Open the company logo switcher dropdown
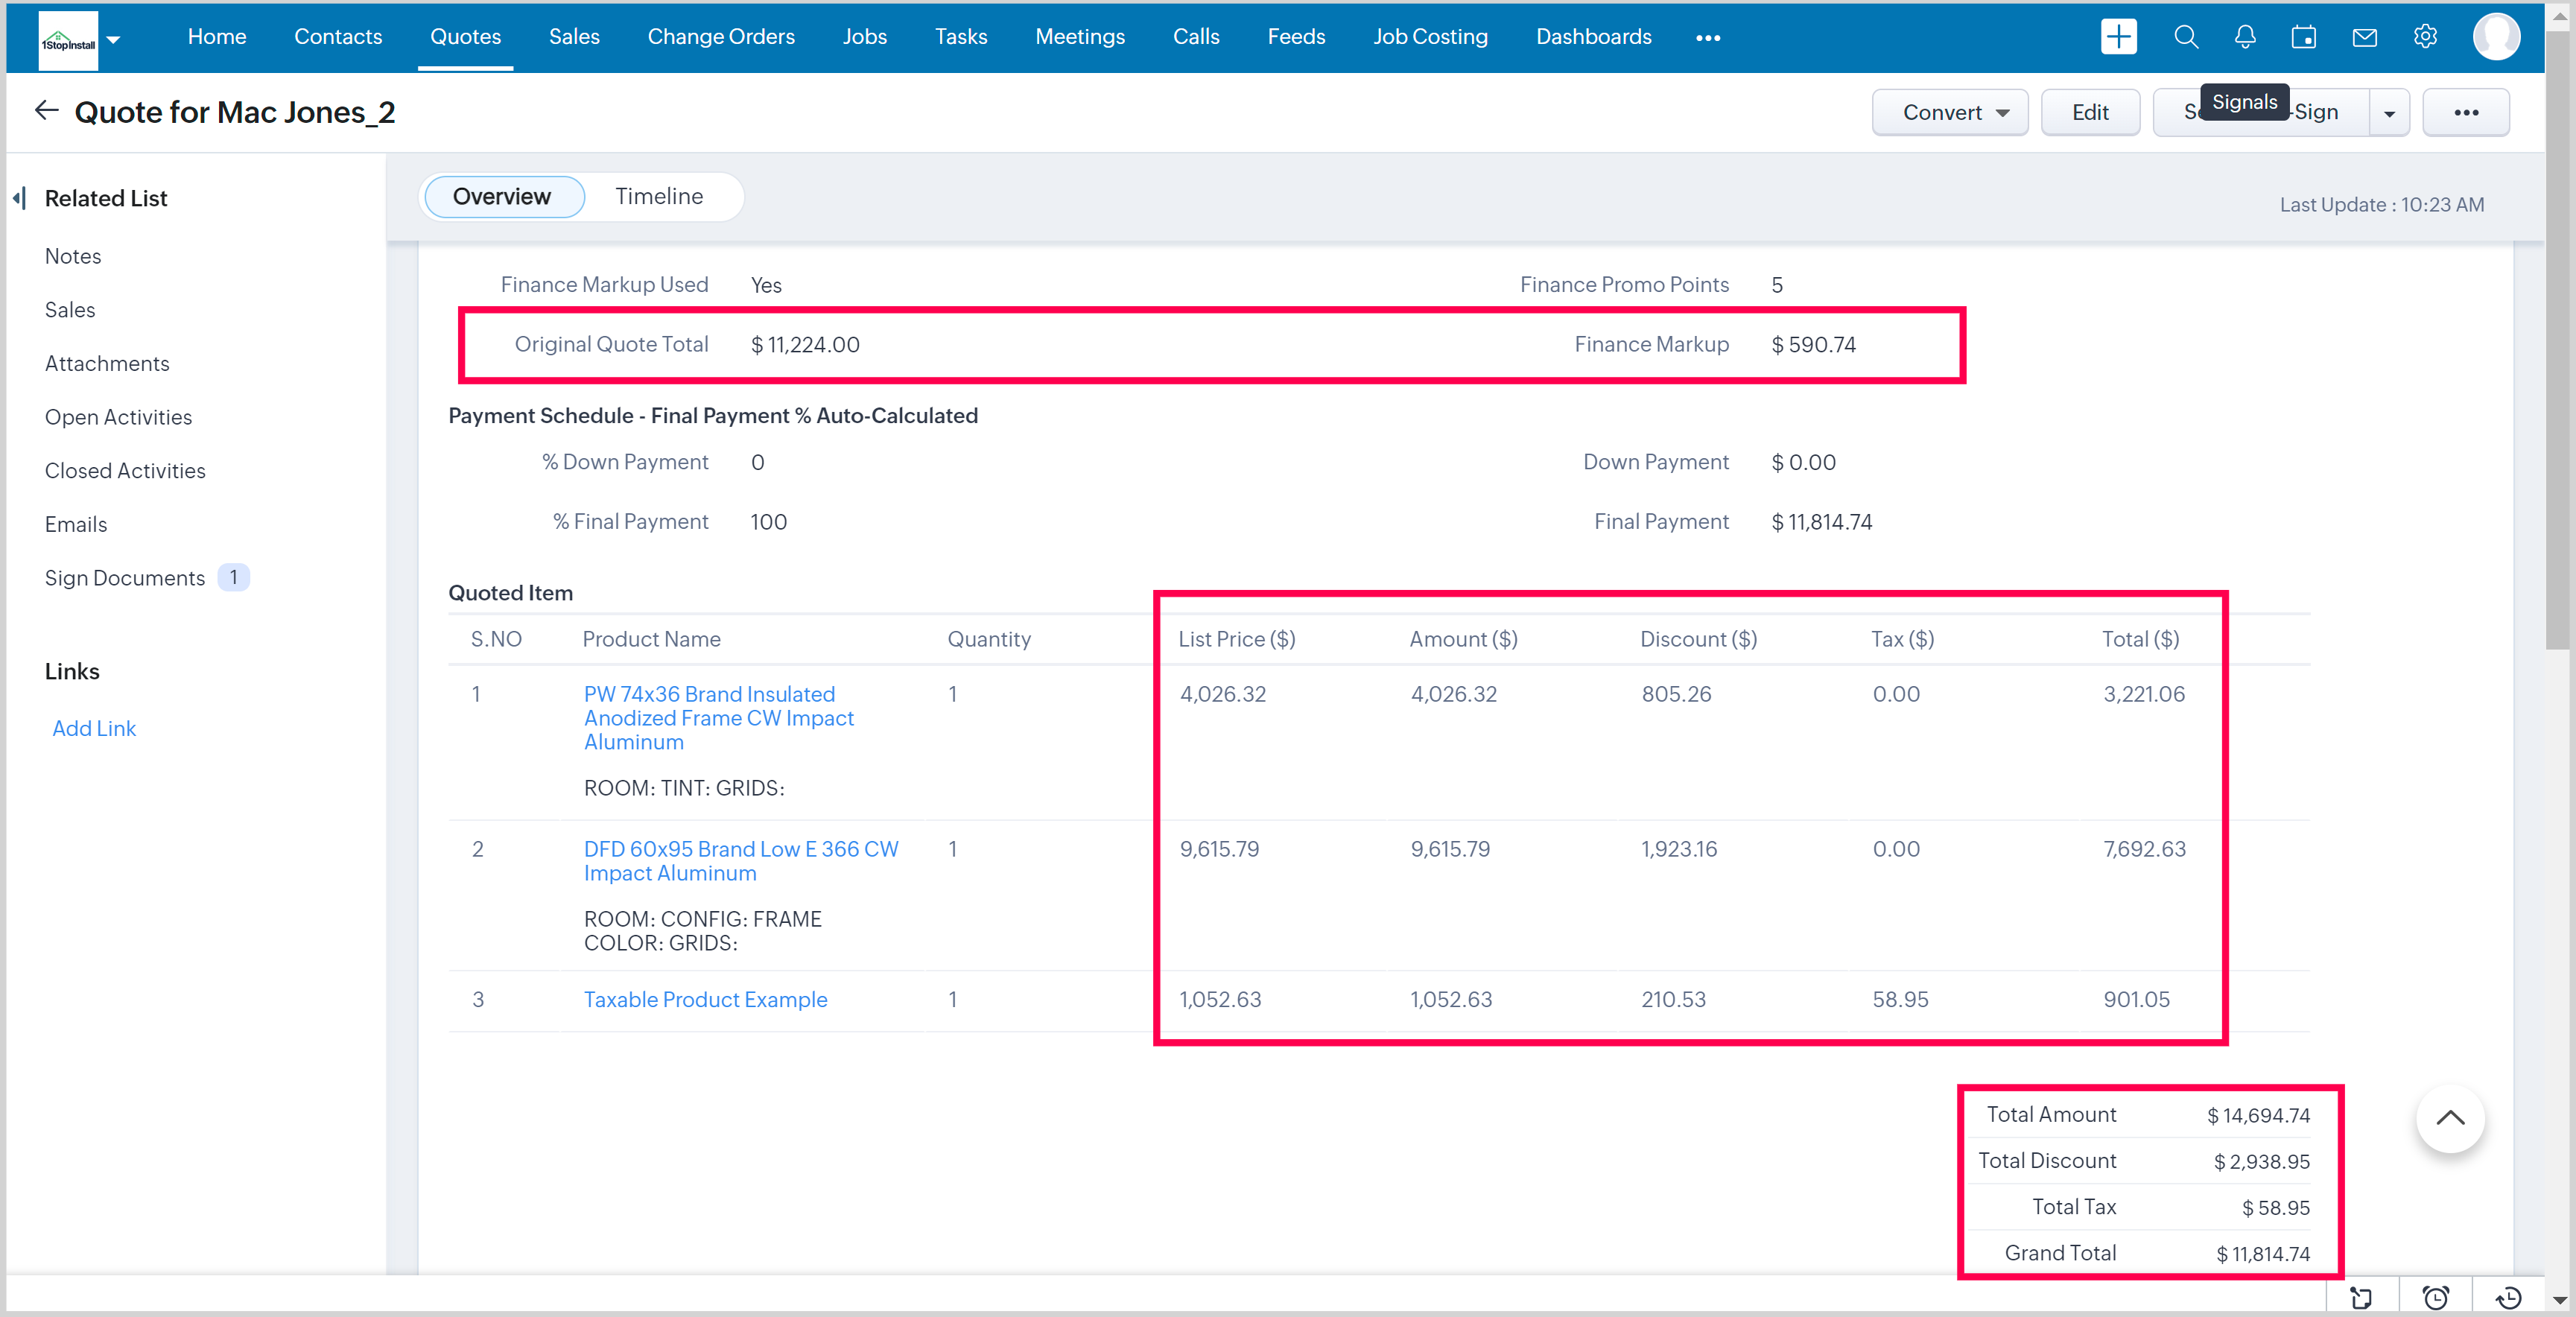 click(113, 39)
